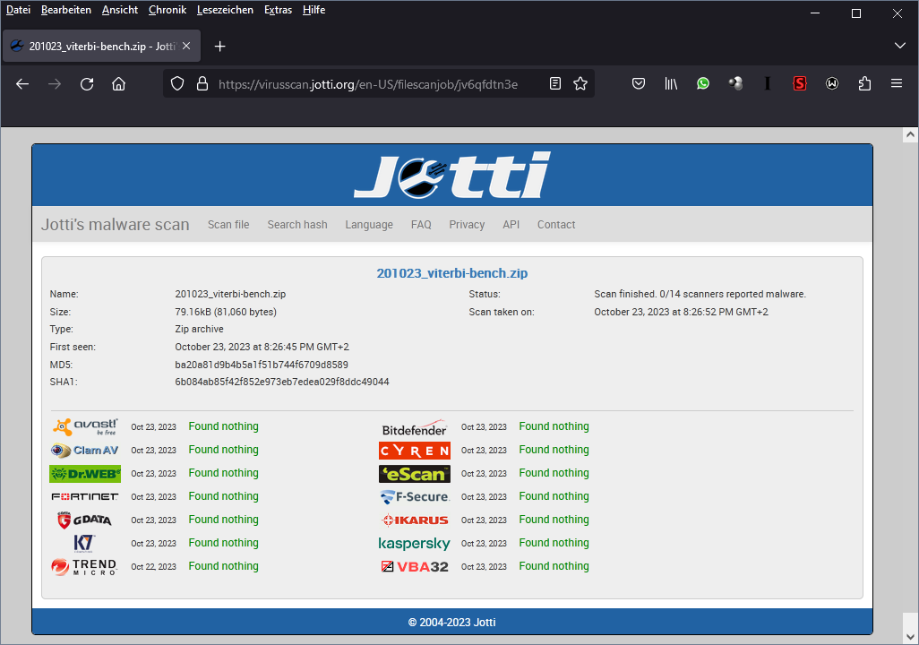Click the page scrollbar up arrow
The image size is (919, 645).
pos(910,135)
